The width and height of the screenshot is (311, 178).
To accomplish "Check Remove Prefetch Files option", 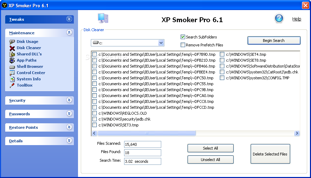I will click(x=183, y=45).
